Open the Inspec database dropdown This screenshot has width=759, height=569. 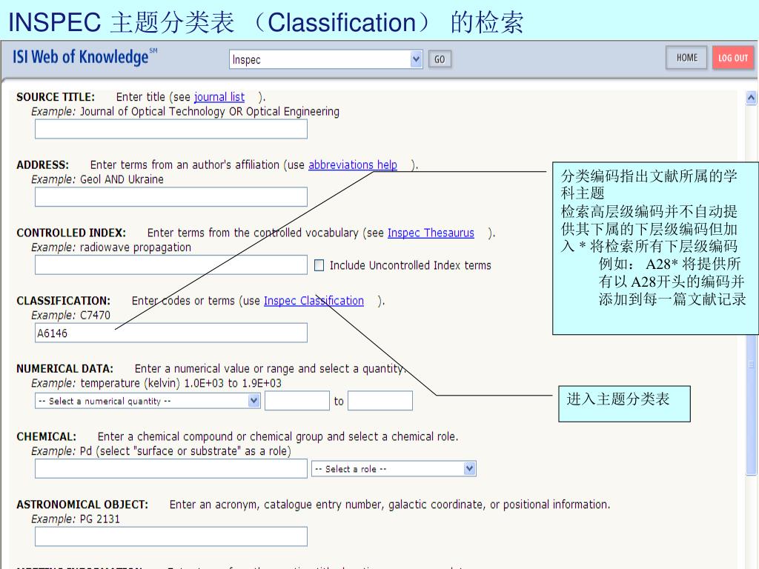(326, 59)
